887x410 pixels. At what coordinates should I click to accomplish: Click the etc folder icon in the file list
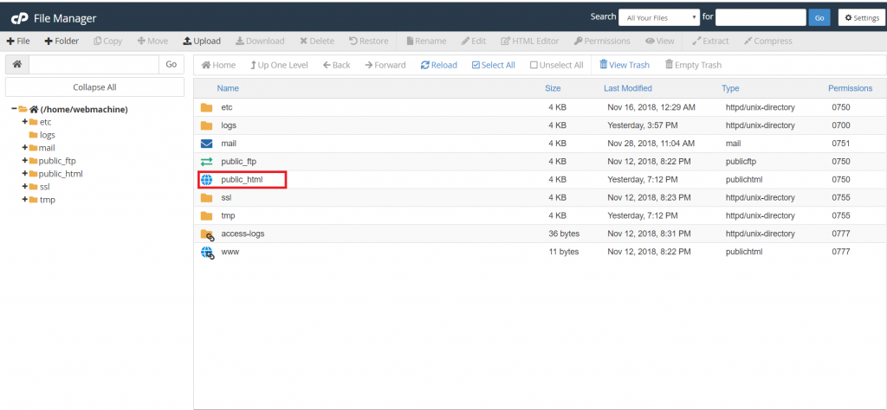tap(206, 107)
